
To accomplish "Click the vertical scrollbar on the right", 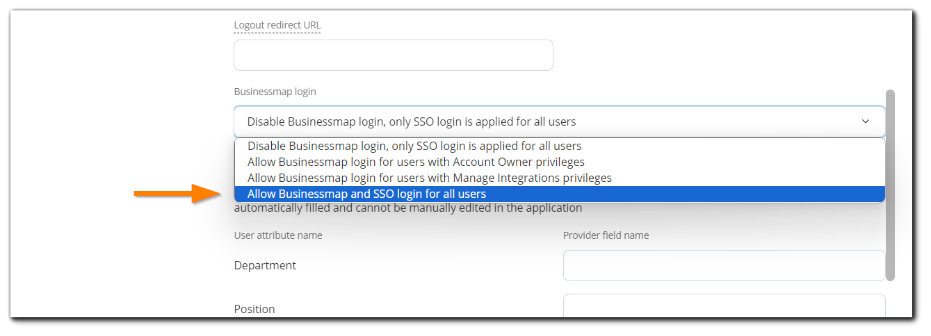I will click(890, 185).
